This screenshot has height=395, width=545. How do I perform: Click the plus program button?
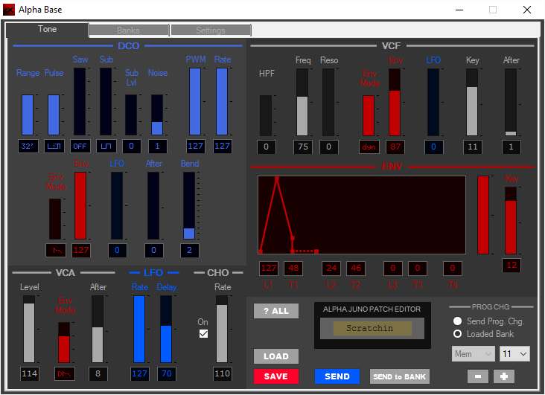coord(504,376)
